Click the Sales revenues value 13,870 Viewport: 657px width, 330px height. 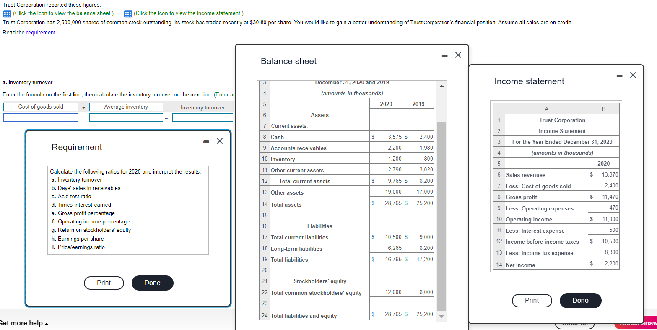pyautogui.click(x=610, y=174)
